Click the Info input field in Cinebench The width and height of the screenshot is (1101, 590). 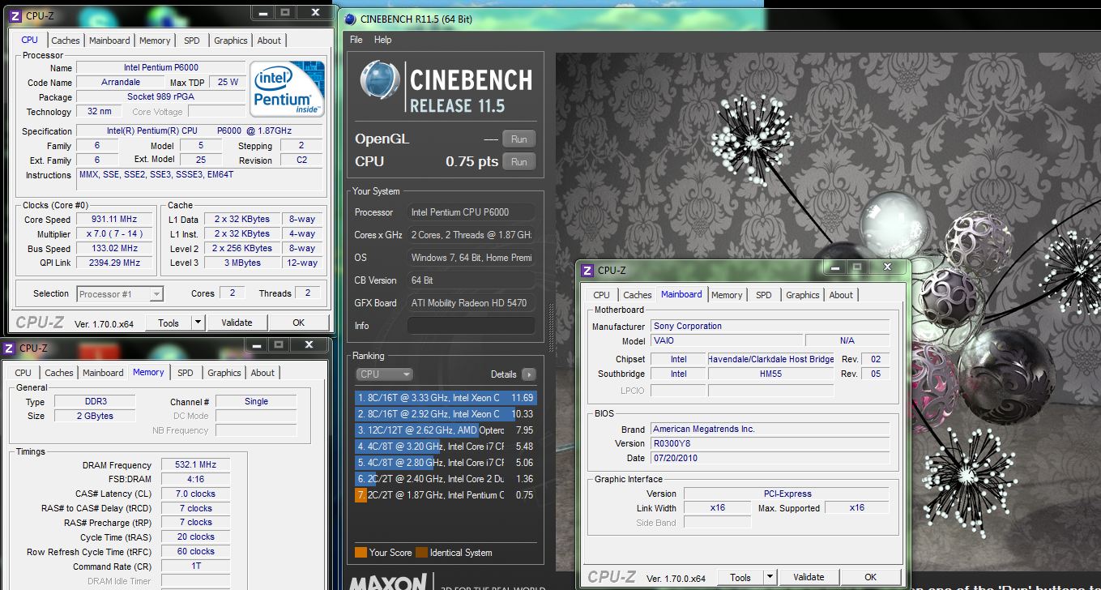point(471,326)
